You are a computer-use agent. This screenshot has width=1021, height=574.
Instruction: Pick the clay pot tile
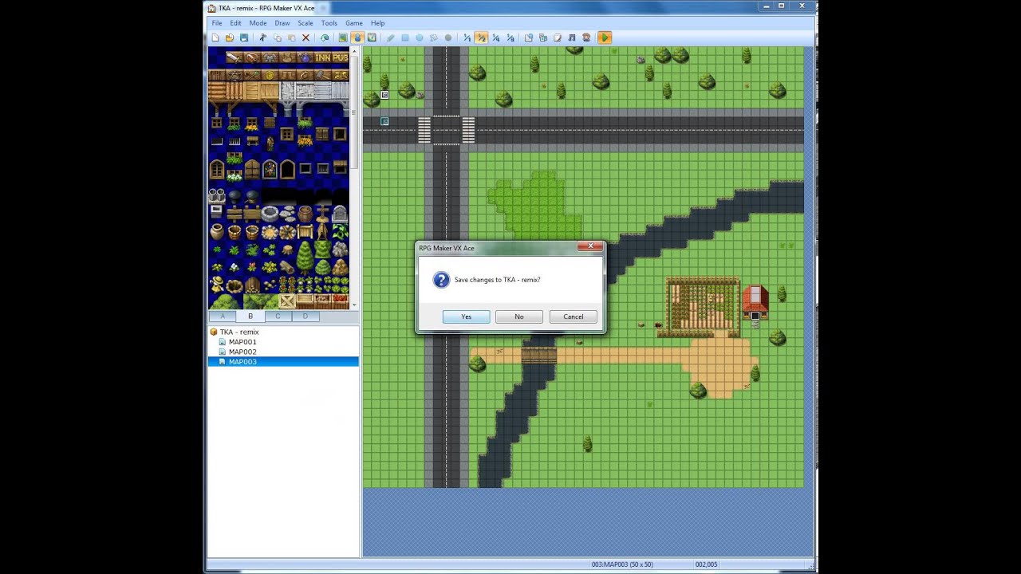click(x=217, y=231)
